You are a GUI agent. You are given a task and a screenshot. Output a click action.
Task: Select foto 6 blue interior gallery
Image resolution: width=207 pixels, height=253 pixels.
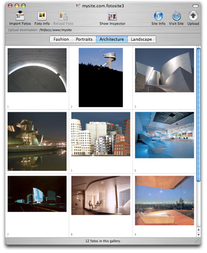point(165,135)
